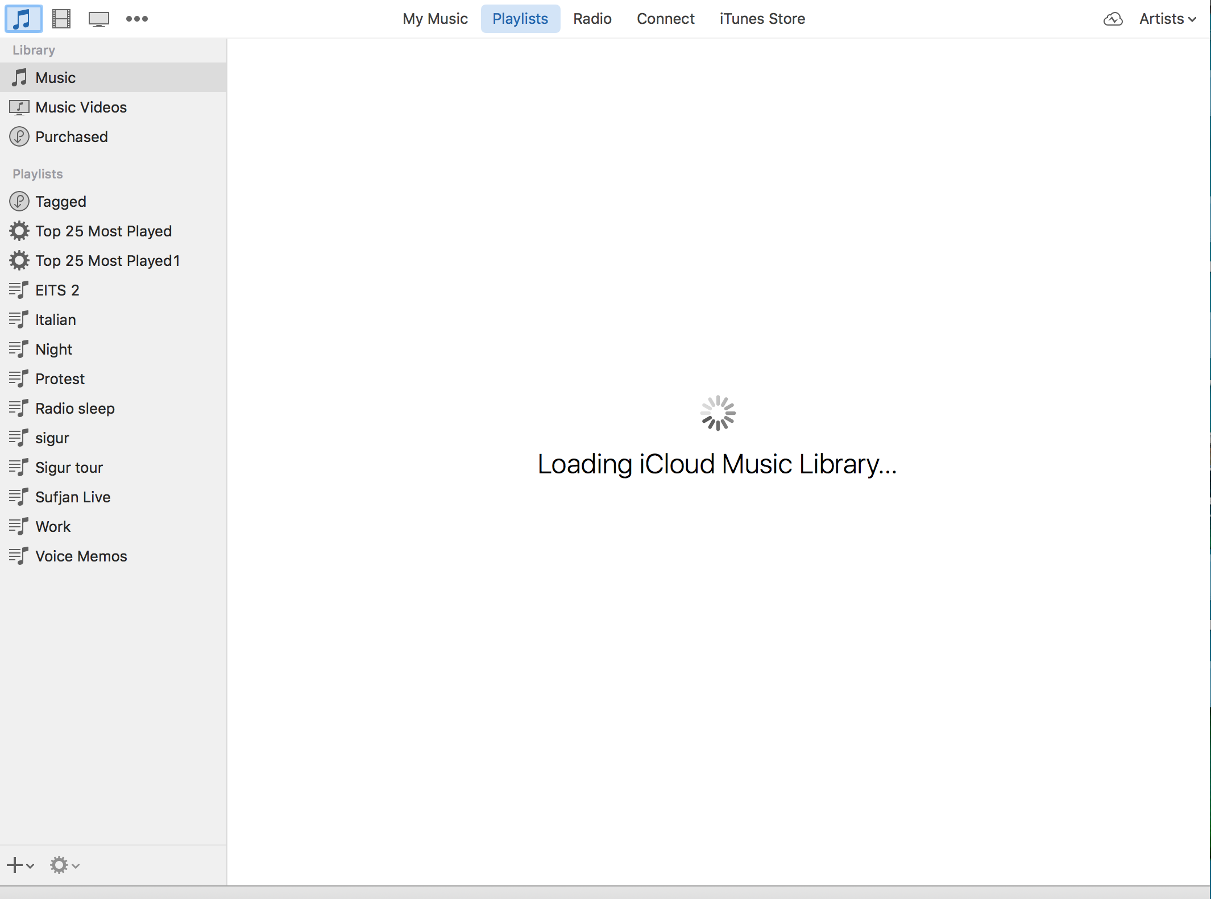This screenshot has height=899, width=1211.
Task: Click the Tagged playlist circular icon
Action: tap(19, 201)
